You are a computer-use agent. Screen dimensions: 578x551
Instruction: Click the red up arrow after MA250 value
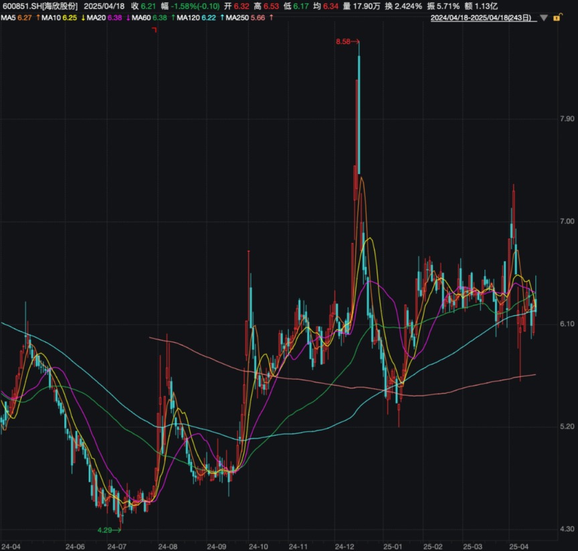(x=271, y=17)
